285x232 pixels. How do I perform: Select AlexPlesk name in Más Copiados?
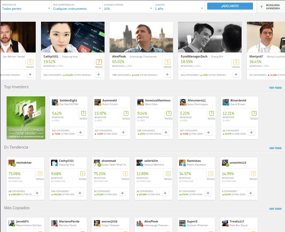151,221
